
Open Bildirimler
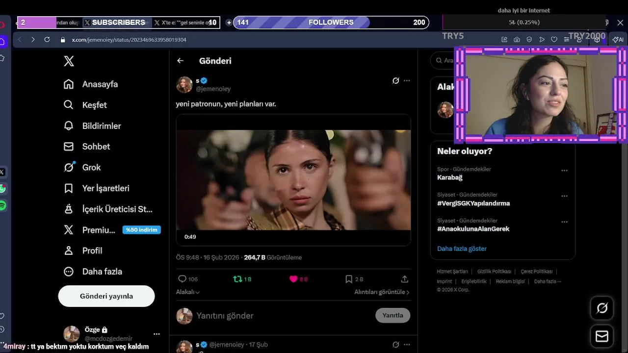92,126
